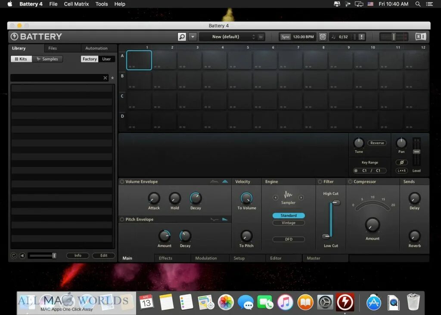Select the Samples browser view
The height and width of the screenshot is (315, 441).
click(x=47, y=59)
